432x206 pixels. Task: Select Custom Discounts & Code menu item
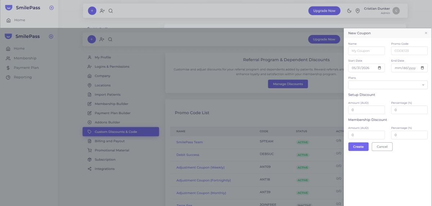pyautogui.click(x=121, y=132)
